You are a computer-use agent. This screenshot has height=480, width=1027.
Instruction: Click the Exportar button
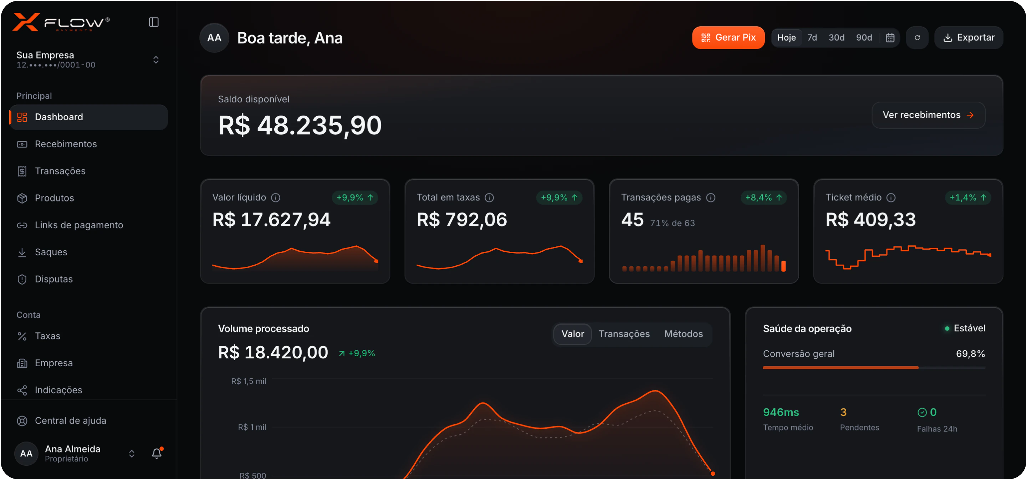point(969,37)
